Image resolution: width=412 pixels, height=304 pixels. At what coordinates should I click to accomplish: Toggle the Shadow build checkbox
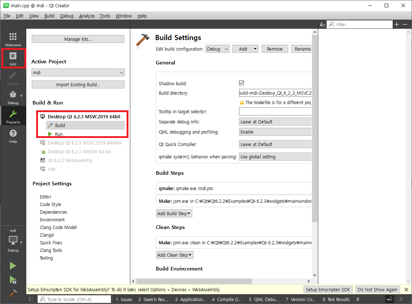(241, 83)
